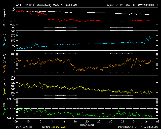
Task: Click the 'start DOY: 100' text
Action: (24, 127)
